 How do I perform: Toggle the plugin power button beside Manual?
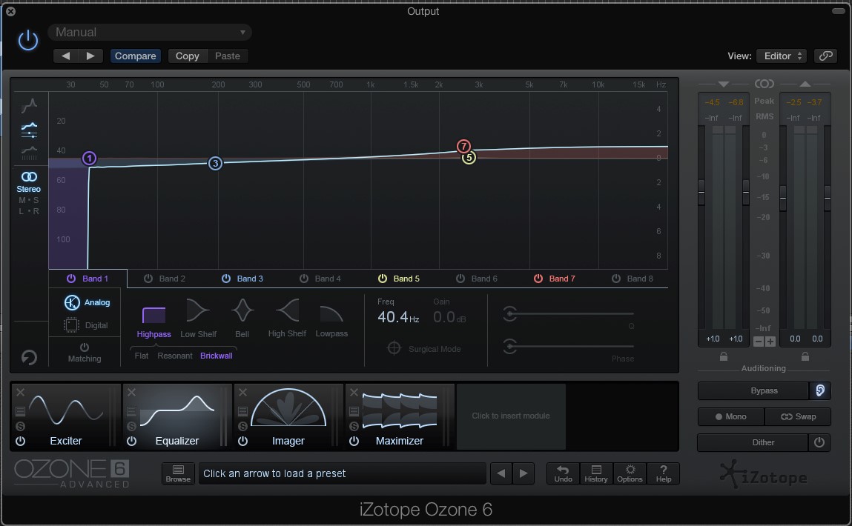pos(27,41)
